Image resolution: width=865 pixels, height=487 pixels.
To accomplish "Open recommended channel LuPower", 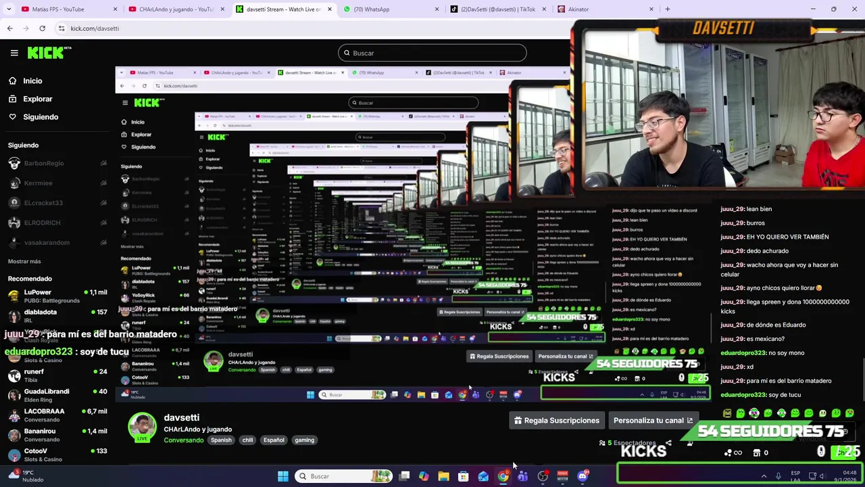I will pyautogui.click(x=57, y=296).
